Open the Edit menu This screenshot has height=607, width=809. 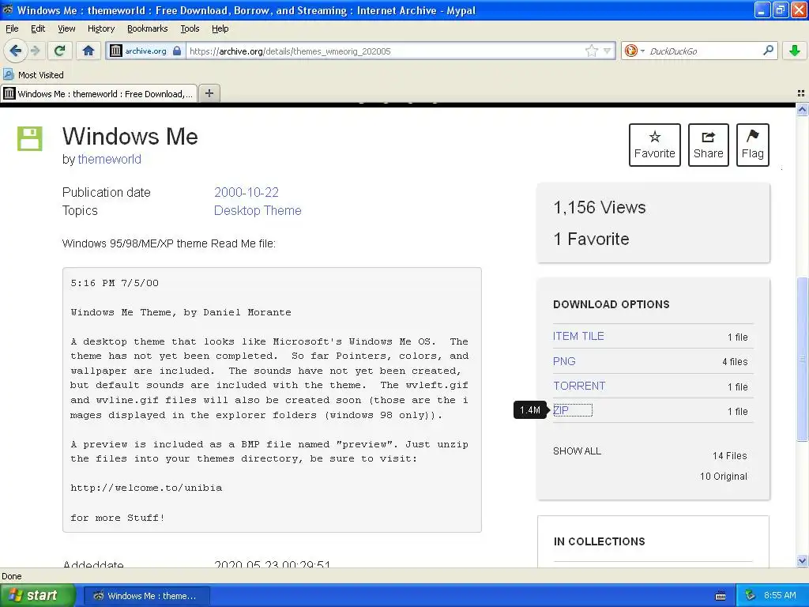click(x=38, y=28)
